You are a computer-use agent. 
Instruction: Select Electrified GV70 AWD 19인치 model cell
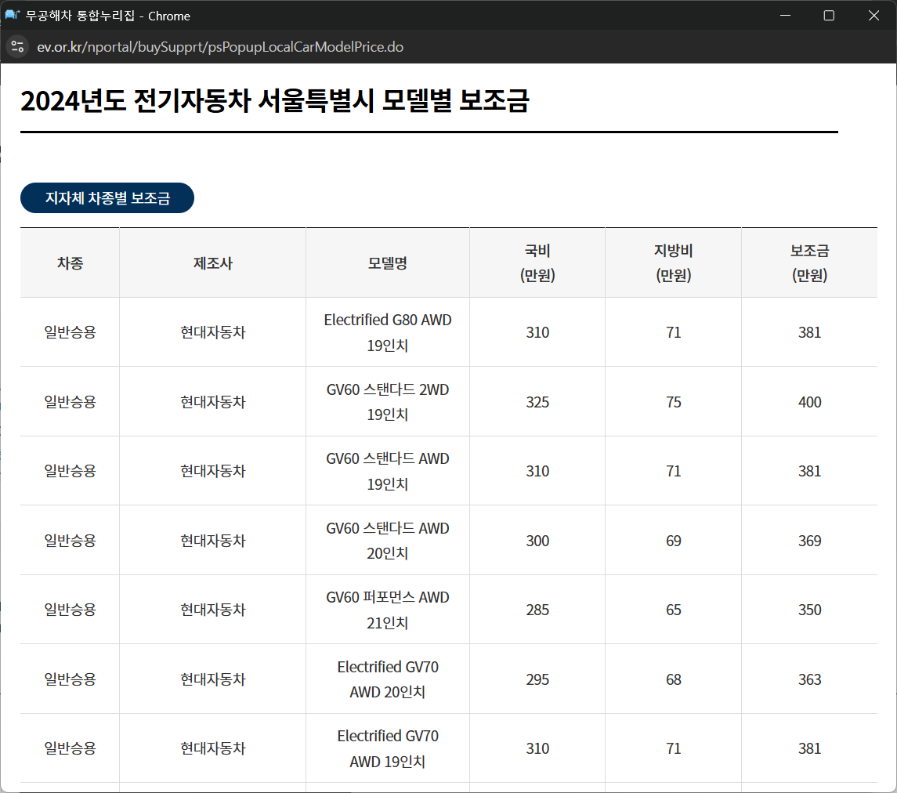tap(387, 748)
